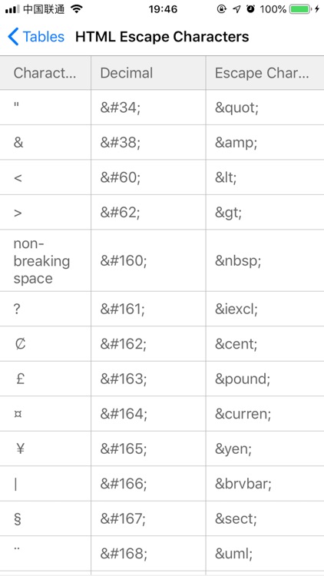Viewport: 324px width, 576px height.
Task: Tap the battery icon in status bar
Action: [x=300, y=9]
